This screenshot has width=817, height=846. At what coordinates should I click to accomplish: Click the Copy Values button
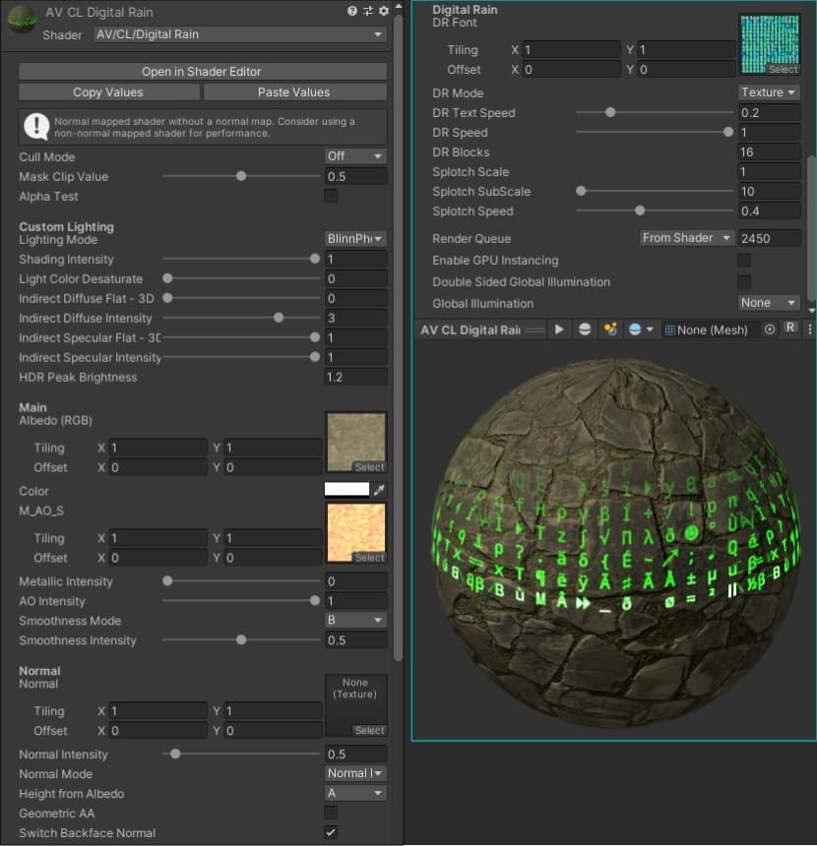108,92
